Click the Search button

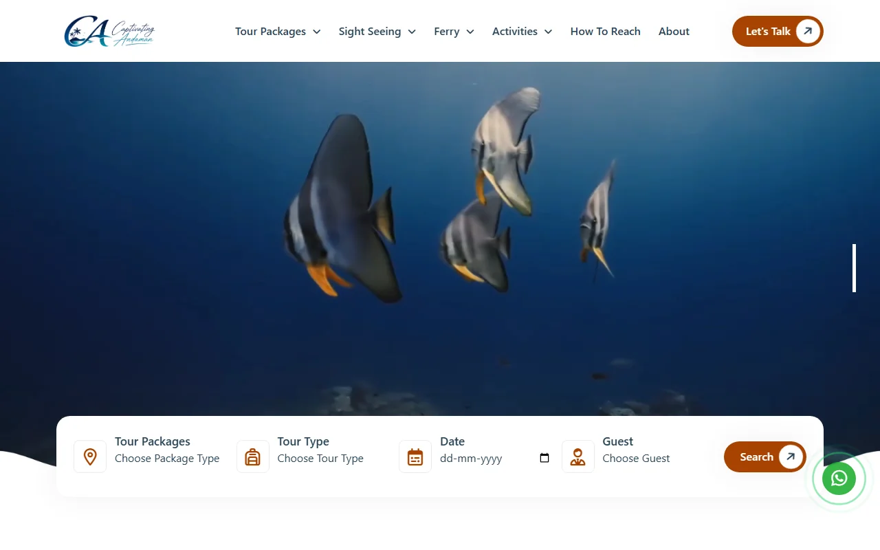click(x=765, y=456)
